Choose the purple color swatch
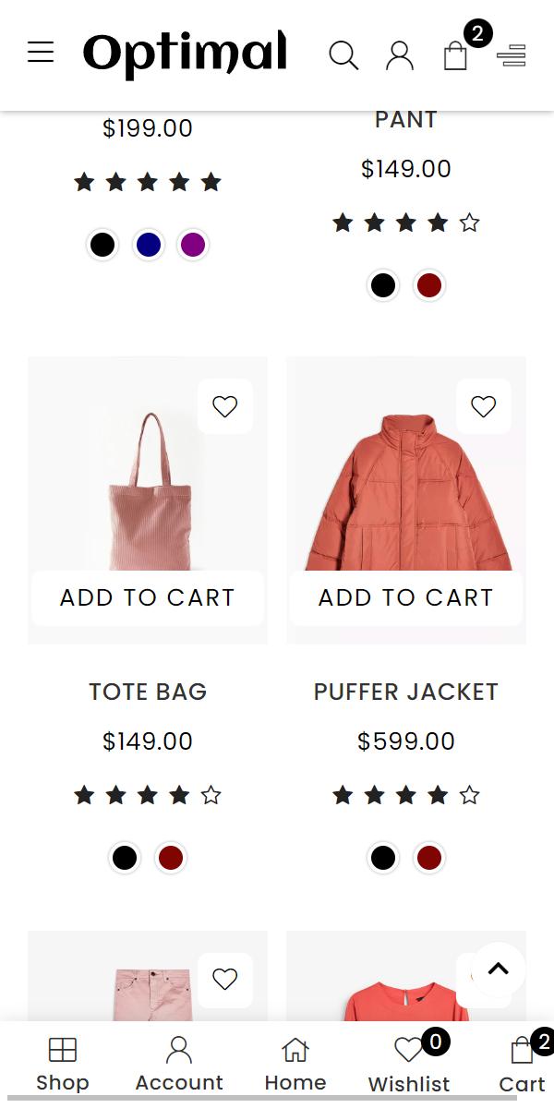 pos(193,245)
